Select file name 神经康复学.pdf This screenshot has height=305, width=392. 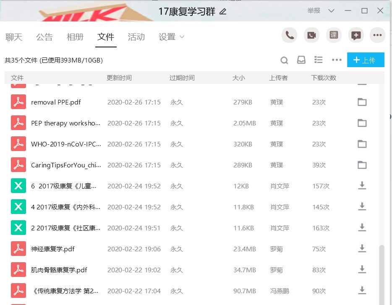point(52,249)
